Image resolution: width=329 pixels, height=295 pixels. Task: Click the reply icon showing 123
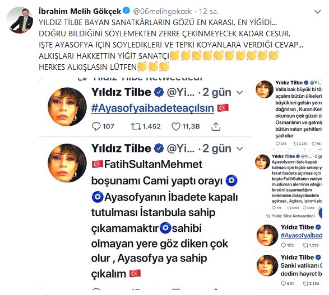point(284,245)
